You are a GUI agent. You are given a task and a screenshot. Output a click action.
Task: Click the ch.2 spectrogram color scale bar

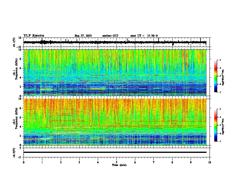tap(215, 125)
